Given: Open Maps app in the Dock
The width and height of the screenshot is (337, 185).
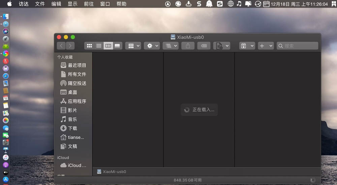Looking at the screenshot, I should (x=6, y=113).
